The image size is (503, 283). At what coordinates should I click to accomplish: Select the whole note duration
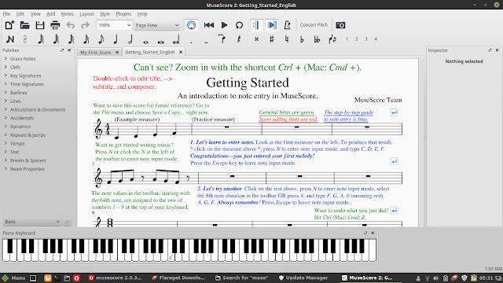point(145,42)
